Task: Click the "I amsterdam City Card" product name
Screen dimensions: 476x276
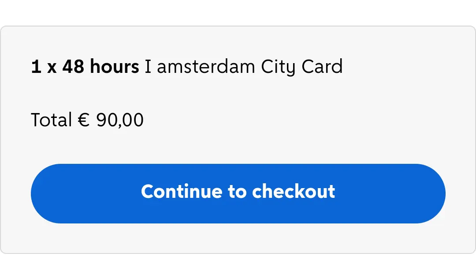Action: (x=243, y=67)
